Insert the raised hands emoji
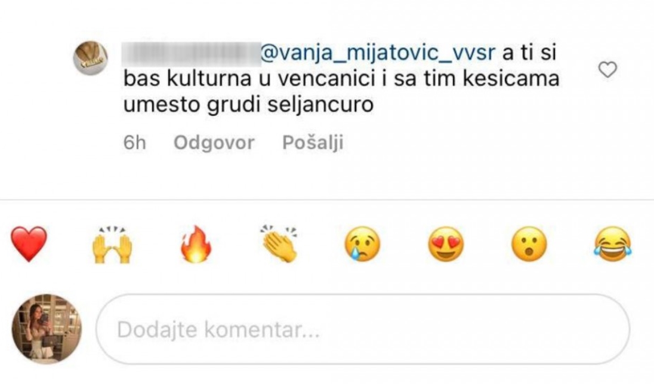654x384 pixels. tap(112, 245)
